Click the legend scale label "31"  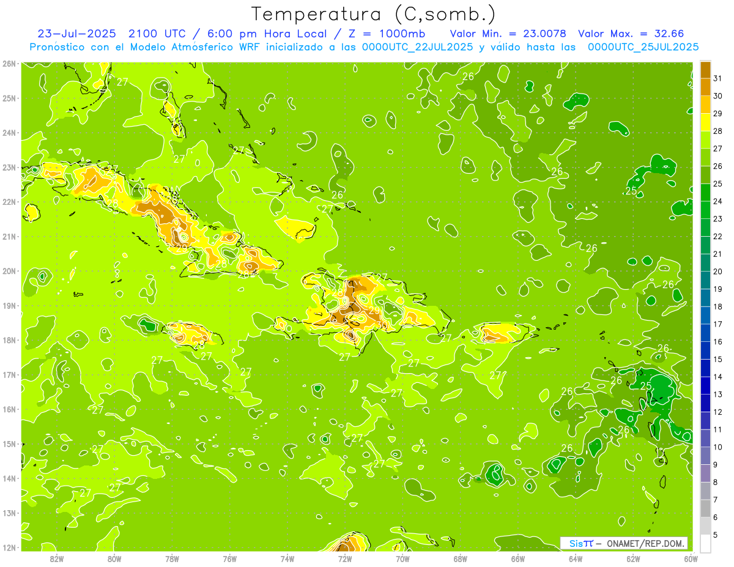pos(718,78)
